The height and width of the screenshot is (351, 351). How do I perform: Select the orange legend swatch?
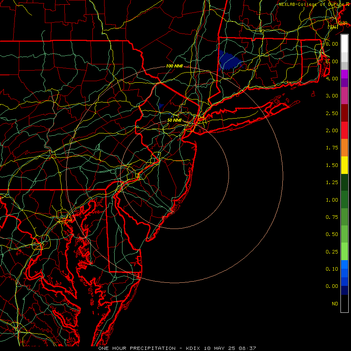344,148
